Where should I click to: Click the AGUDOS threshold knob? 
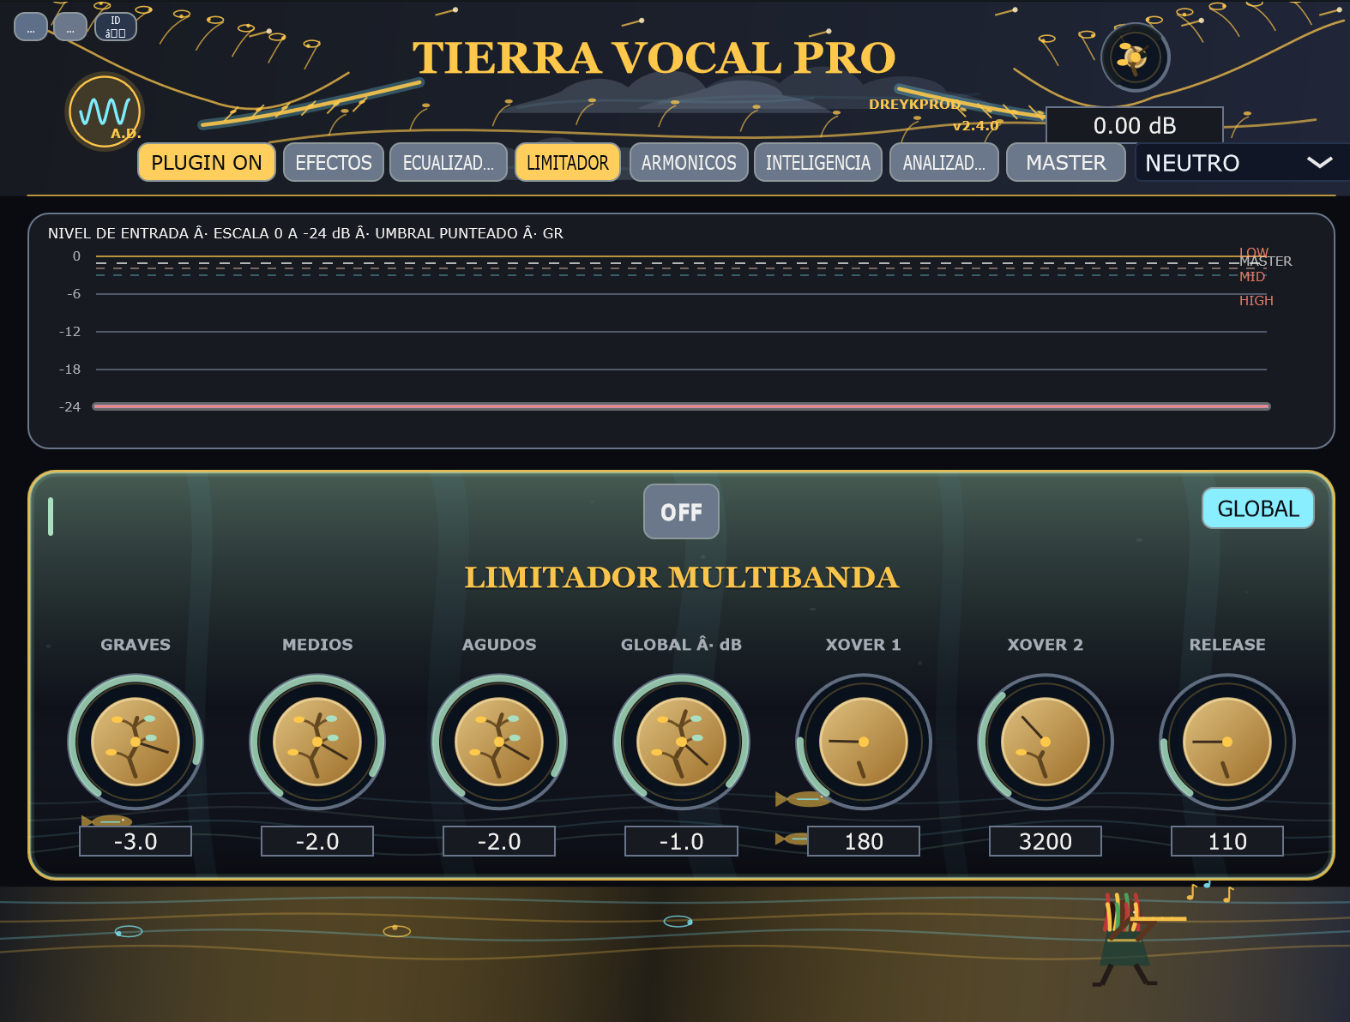(499, 742)
